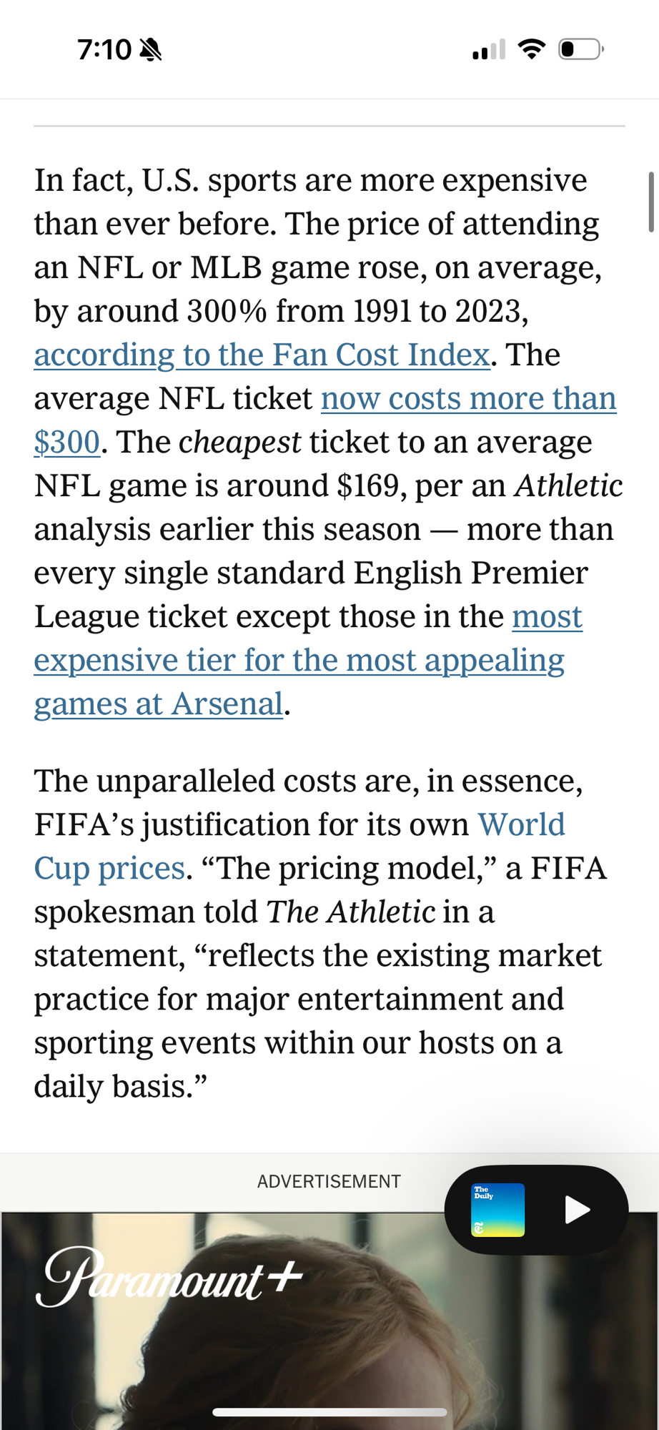Tap the Wi-Fi status icon

coord(531,49)
